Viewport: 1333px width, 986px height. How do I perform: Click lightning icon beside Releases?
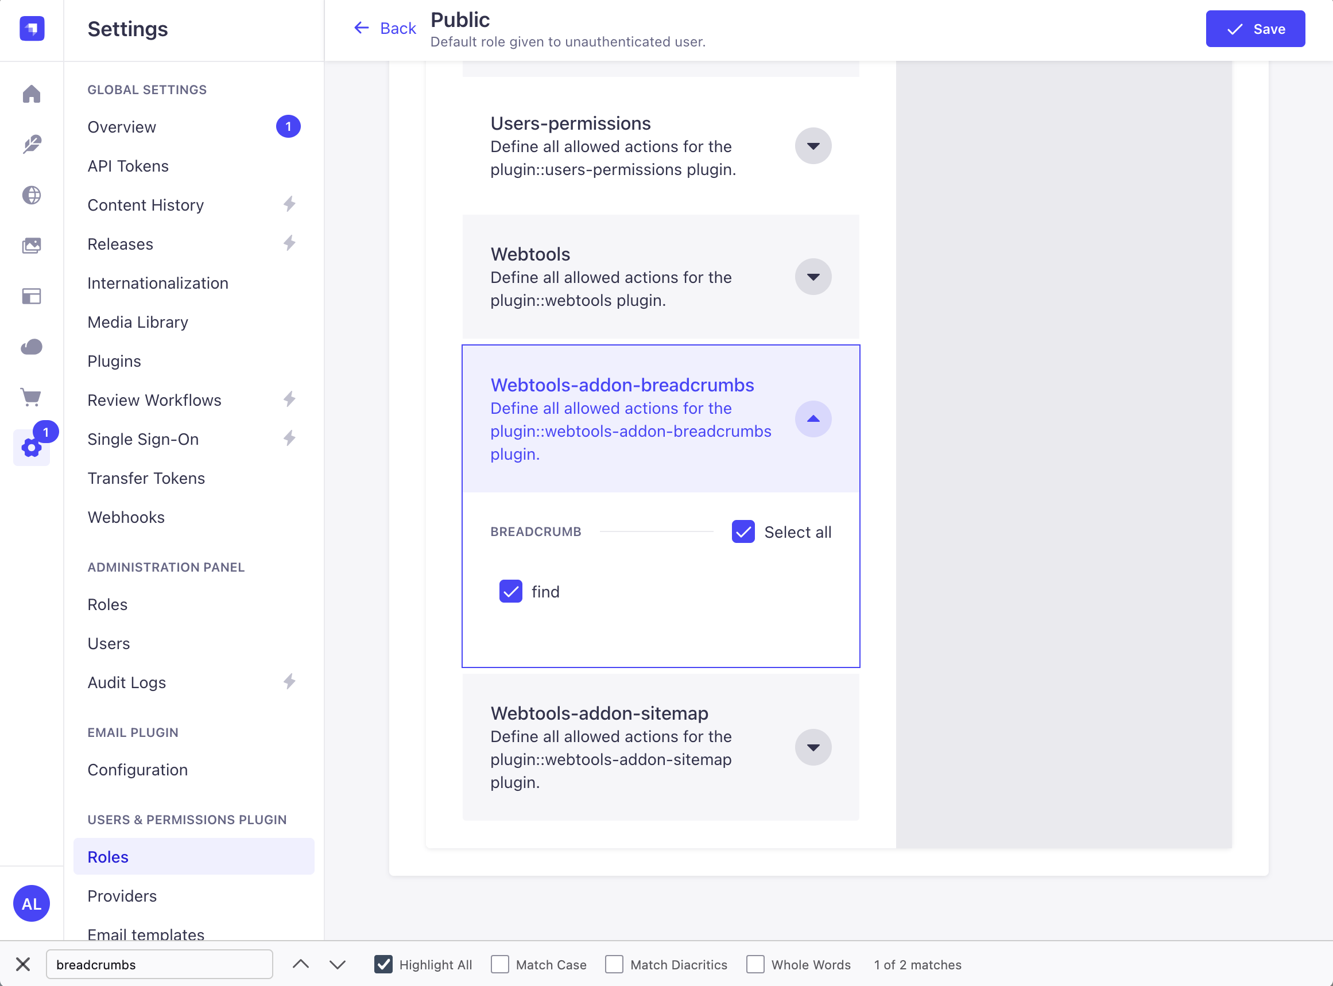289,243
